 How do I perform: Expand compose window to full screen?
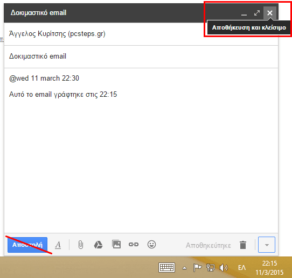[257, 13]
